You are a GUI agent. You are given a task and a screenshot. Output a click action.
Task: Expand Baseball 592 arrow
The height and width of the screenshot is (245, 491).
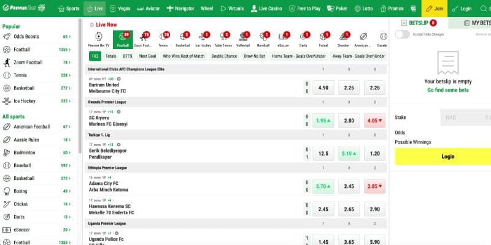(69, 165)
